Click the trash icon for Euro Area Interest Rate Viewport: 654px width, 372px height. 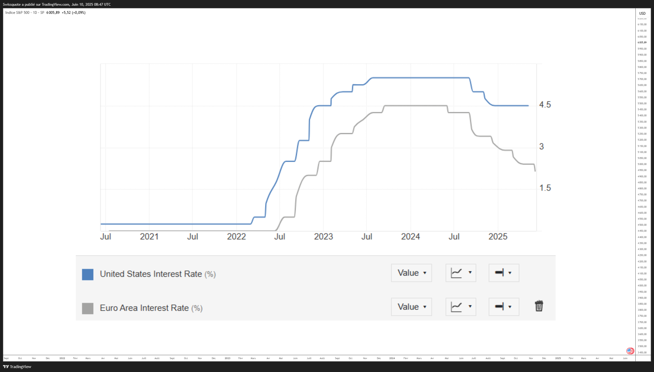pyautogui.click(x=539, y=306)
